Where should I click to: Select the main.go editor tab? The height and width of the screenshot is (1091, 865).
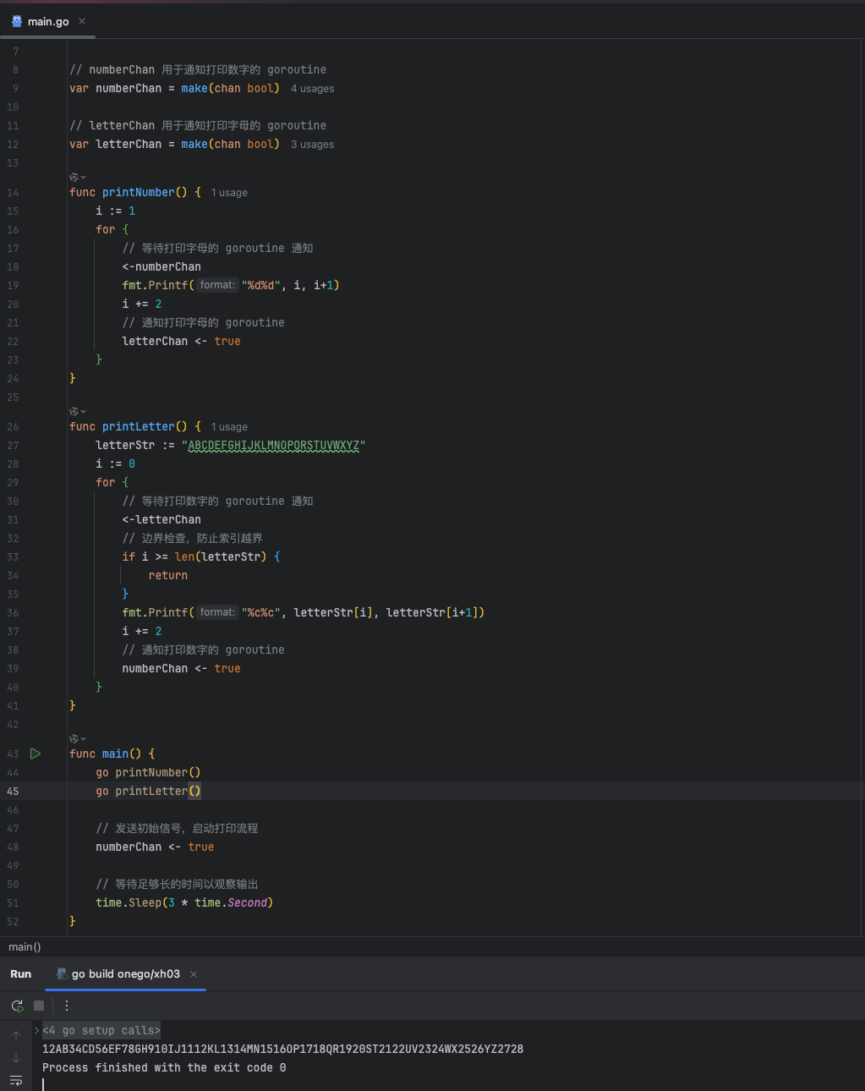point(47,21)
